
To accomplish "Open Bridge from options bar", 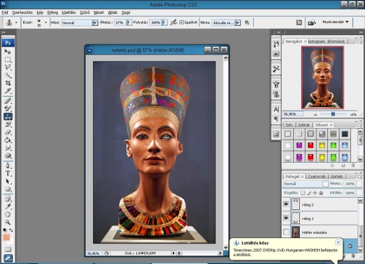I will [x=311, y=22].
